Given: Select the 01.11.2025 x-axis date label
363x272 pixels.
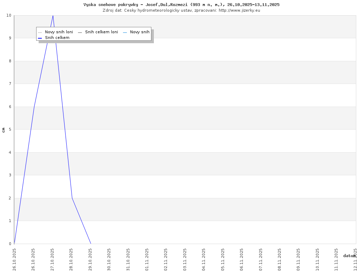Looking at the screenshot, I should (x=147, y=259).
